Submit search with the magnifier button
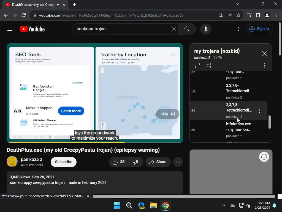The image size is (282, 212). click(x=187, y=29)
